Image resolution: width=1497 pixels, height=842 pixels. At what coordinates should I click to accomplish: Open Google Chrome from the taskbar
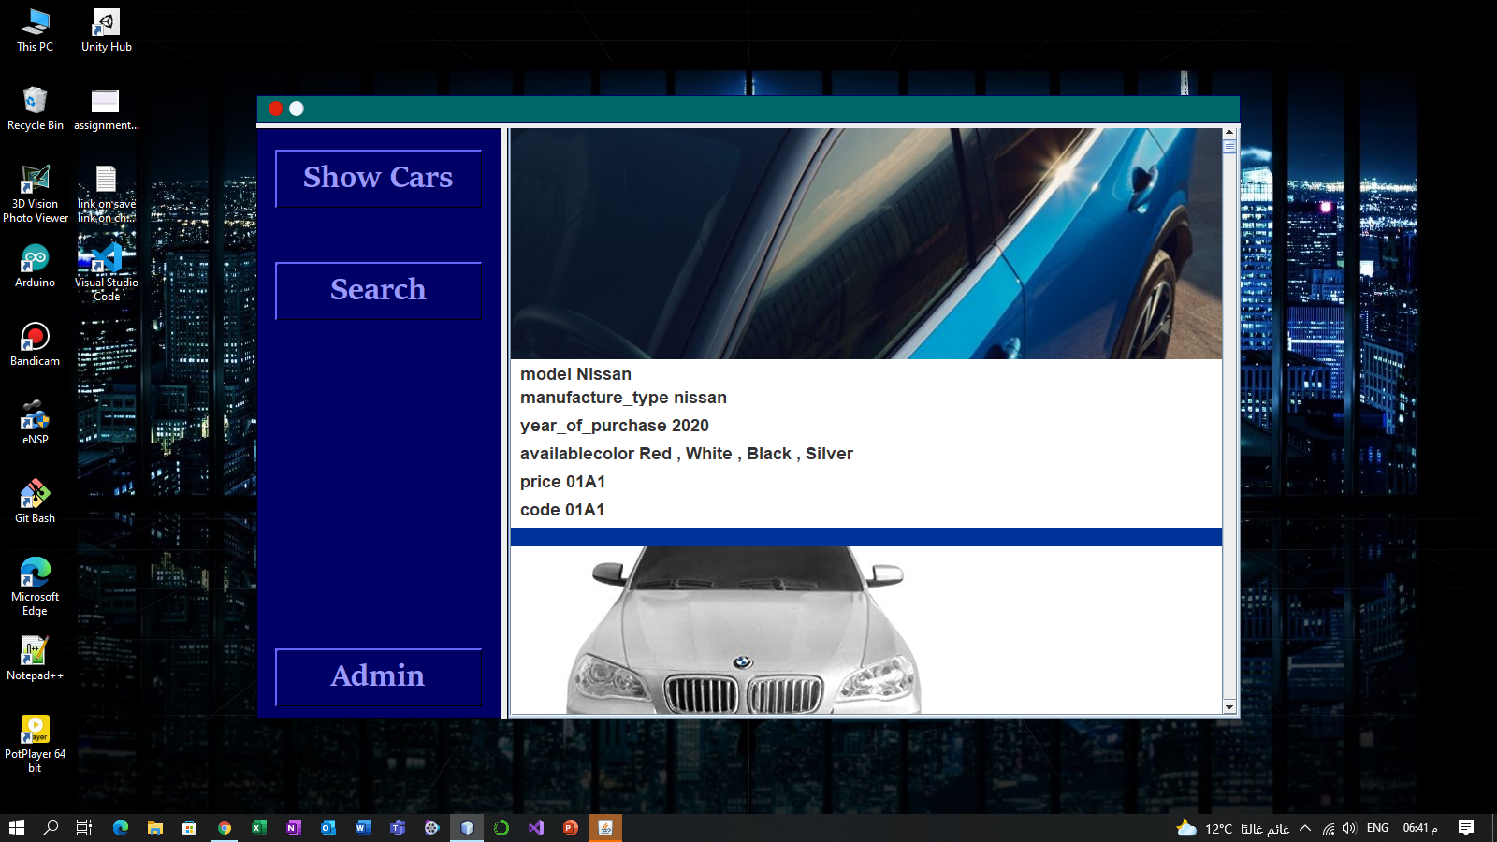point(224,828)
